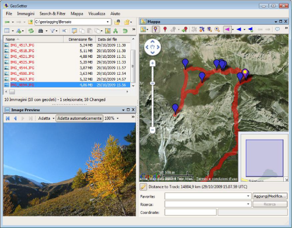Sort by the Nome column header
292x228 pixels.
tap(33, 39)
